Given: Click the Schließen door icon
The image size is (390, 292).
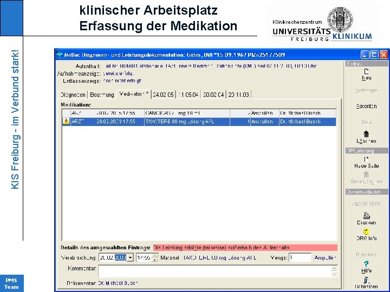Looking at the screenshot, I should coord(366,280).
